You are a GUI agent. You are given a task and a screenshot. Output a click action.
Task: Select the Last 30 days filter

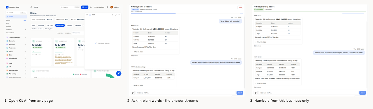click(x=60, y=25)
